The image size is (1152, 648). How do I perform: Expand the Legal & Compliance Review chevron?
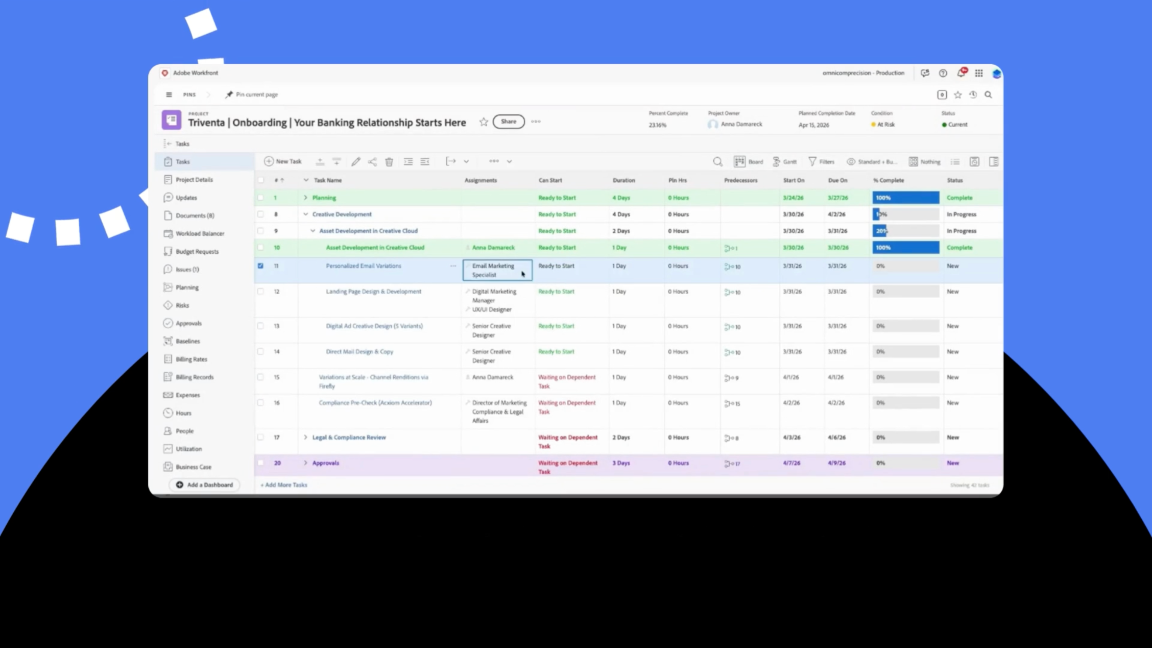point(305,437)
